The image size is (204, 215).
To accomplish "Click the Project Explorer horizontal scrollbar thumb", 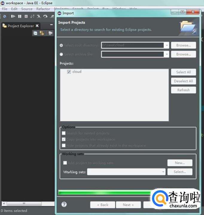I will tap(24, 204).
